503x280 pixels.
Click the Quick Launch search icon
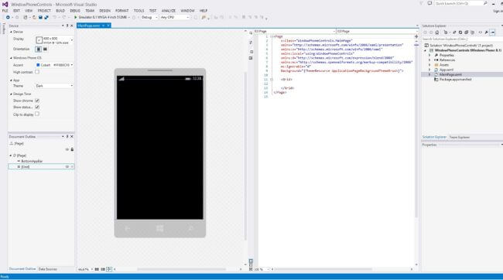point(485,3)
